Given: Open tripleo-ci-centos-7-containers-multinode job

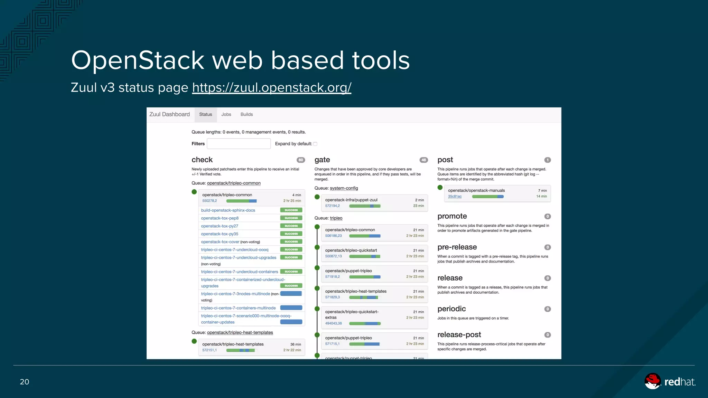Looking at the screenshot, I should click(239, 308).
